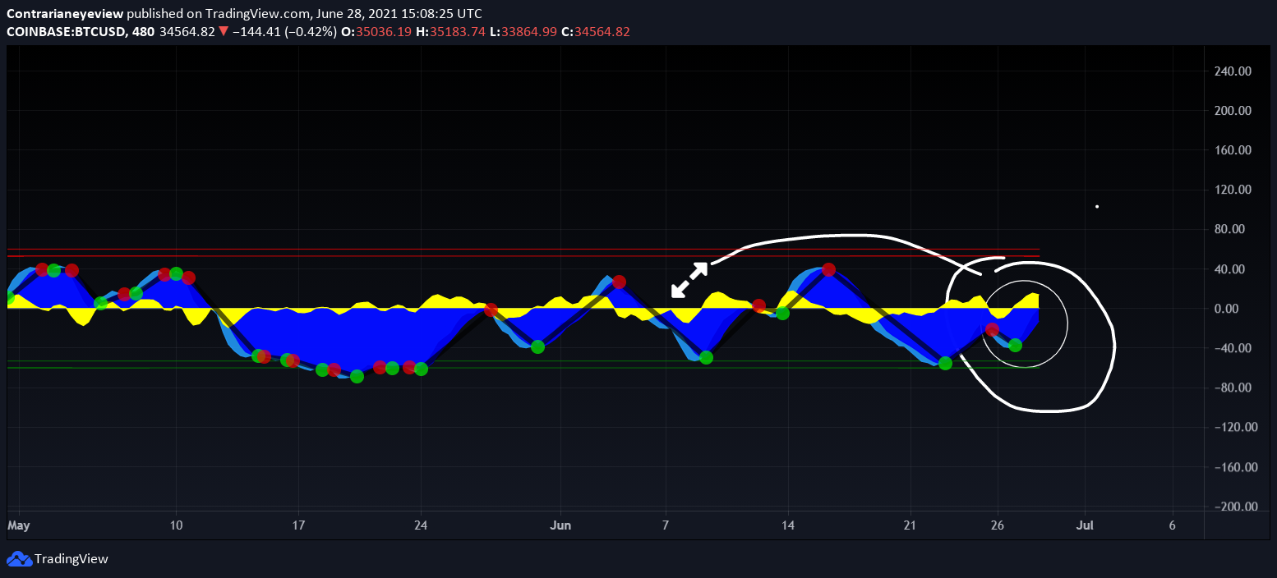The image size is (1277, 578).
Task: Click the red signal dot on the zero line near May 28
Action: 491,310
